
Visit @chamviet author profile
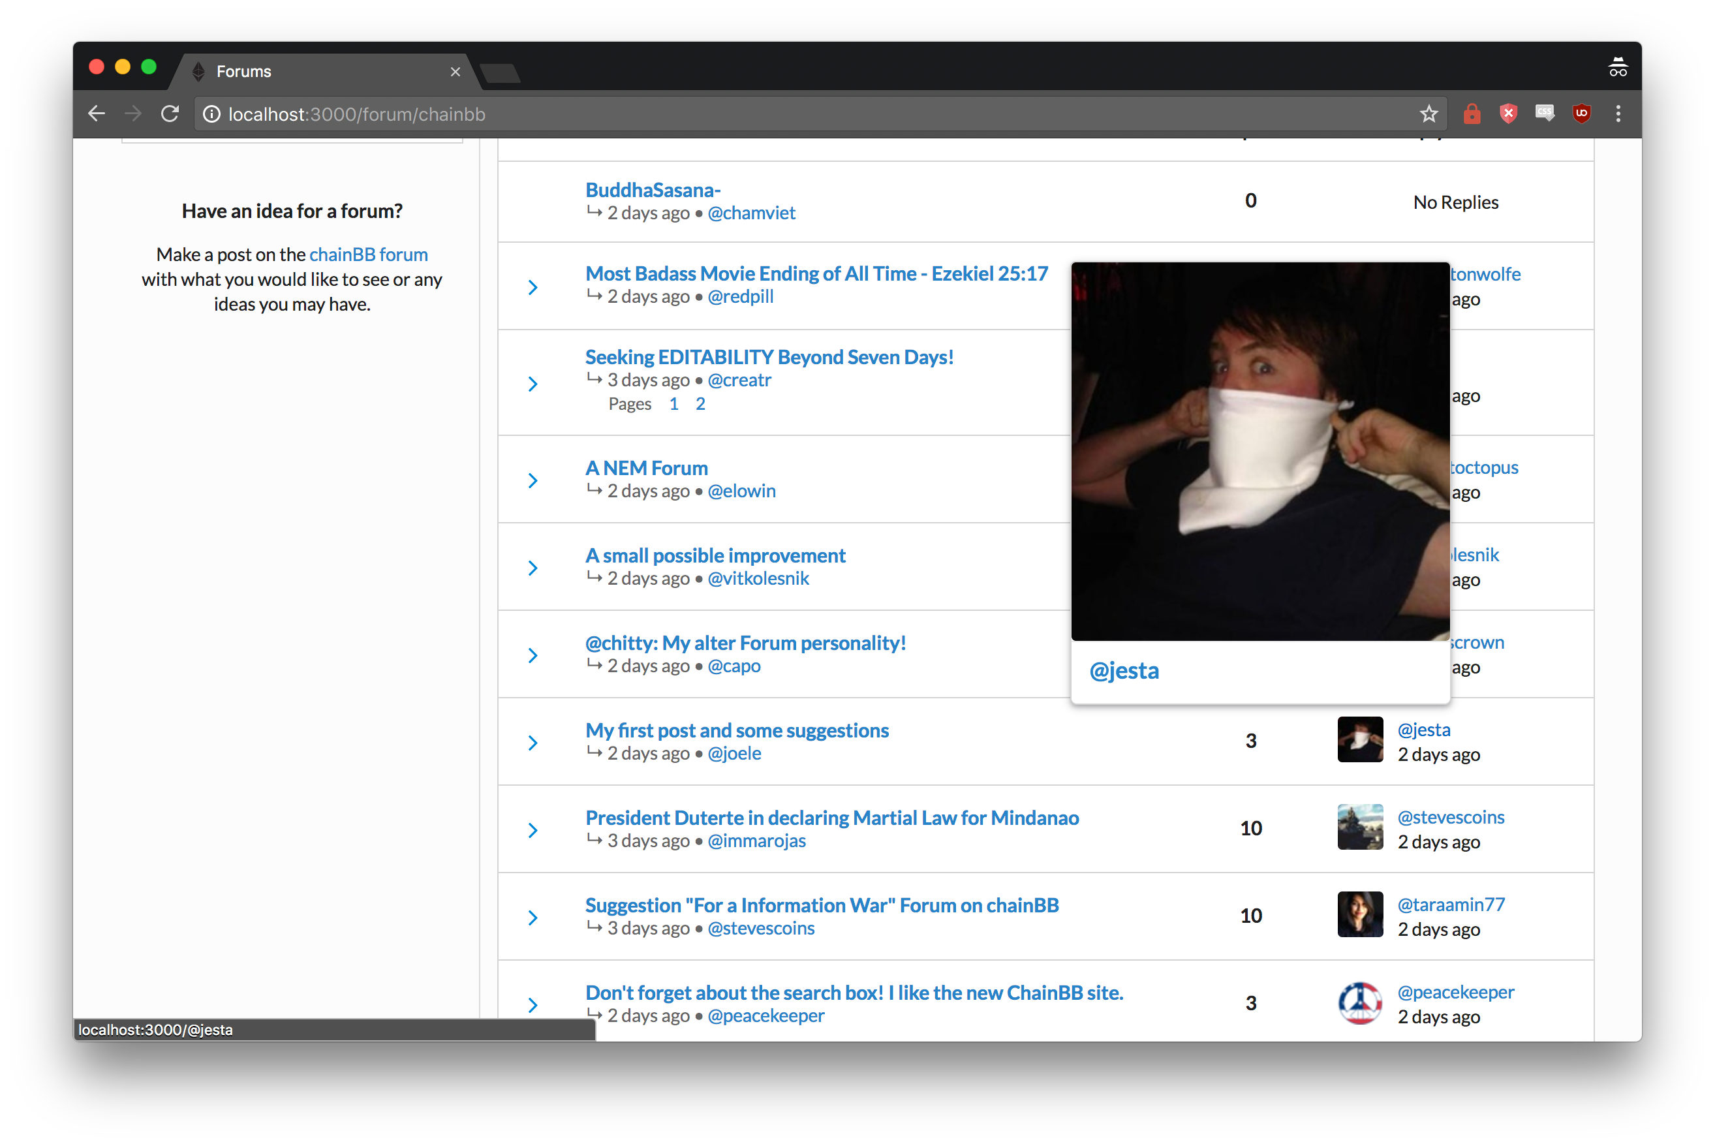pos(751,213)
